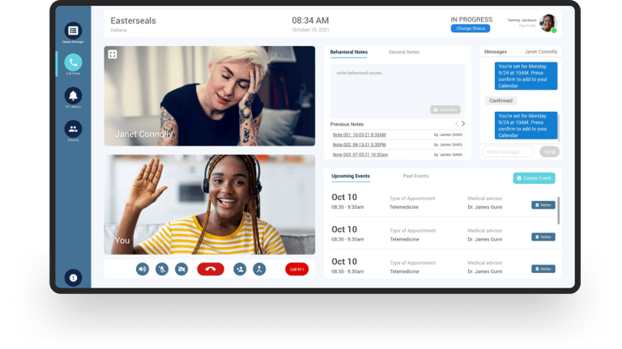This screenshot has height=349, width=622.
Task: Click the Easterseals organization title
Action: click(x=134, y=20)
